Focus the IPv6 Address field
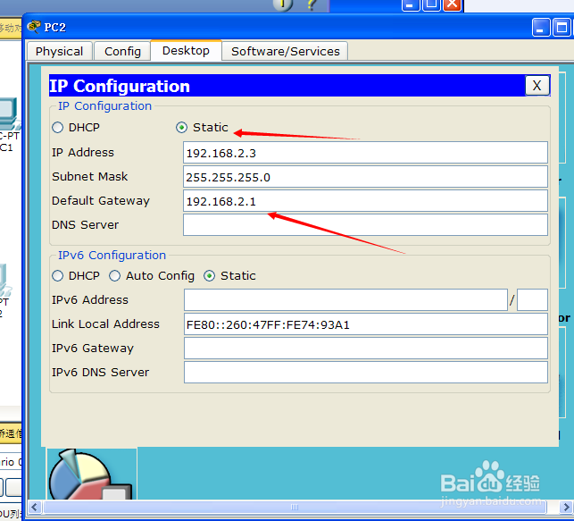Image resolution: width=574 pixels, height=521 pixels. pos(345,299)
